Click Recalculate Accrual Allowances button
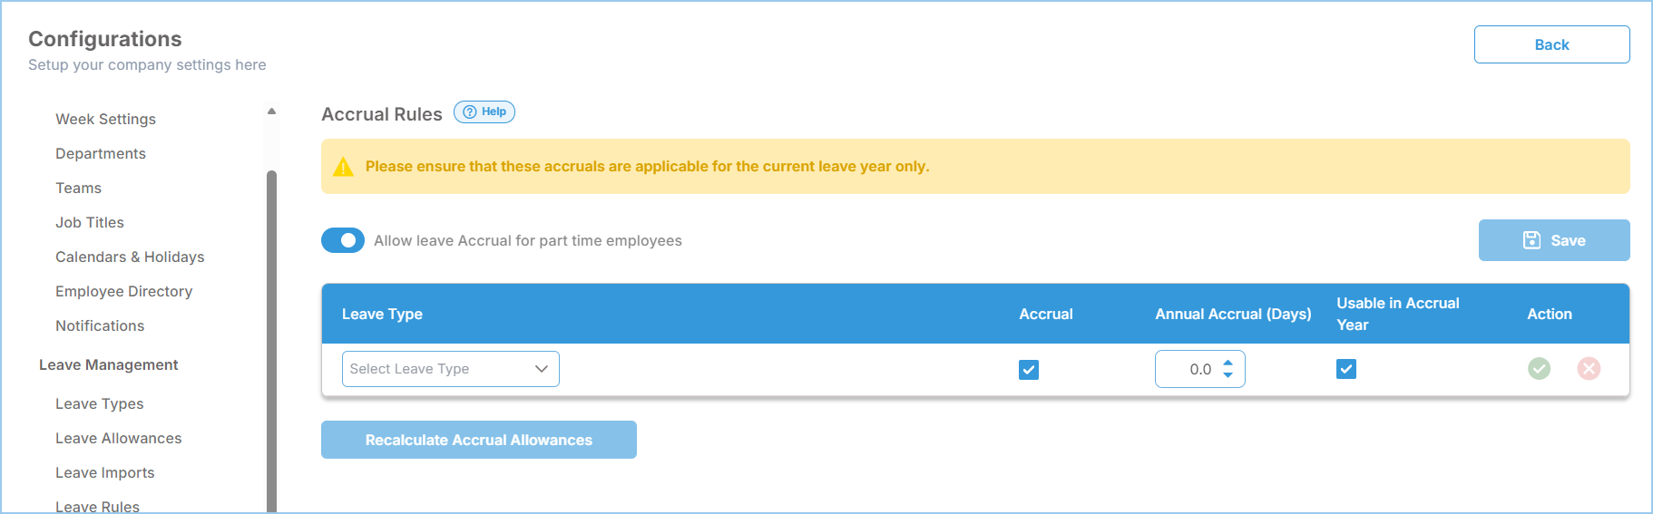 click(479, 440)
